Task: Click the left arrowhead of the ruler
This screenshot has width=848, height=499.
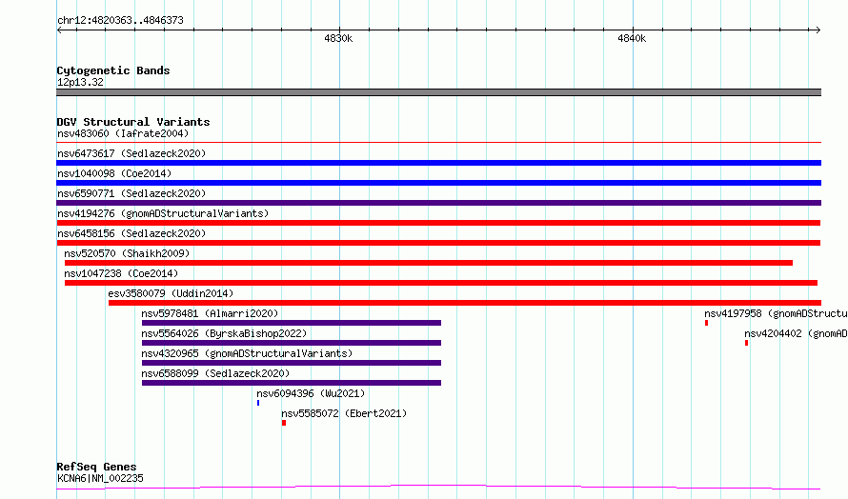Action: tap(59, 30)
